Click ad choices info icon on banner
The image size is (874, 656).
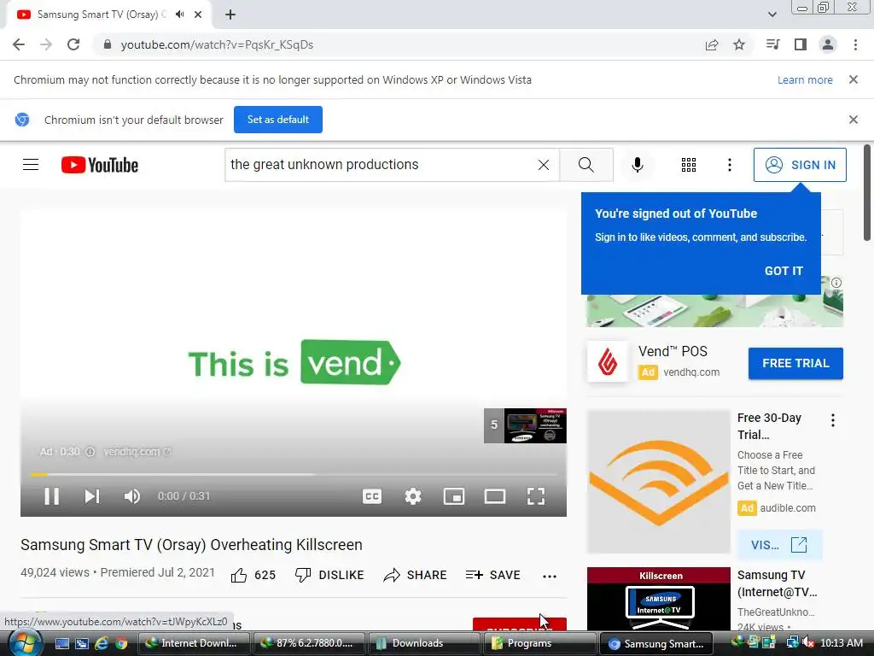coord(836,283)
